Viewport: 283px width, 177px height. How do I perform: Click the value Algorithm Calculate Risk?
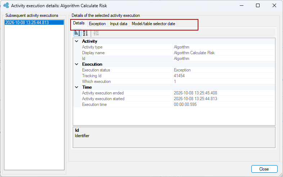[194, 53]
